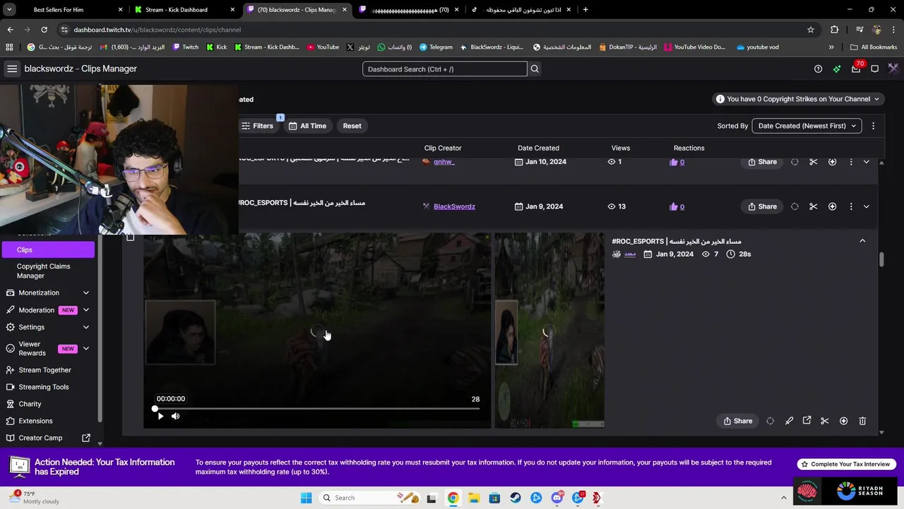This screenshot has height=509, width=904.
Task: Bookmark this page with the star icon
Action: pos(811,30)
